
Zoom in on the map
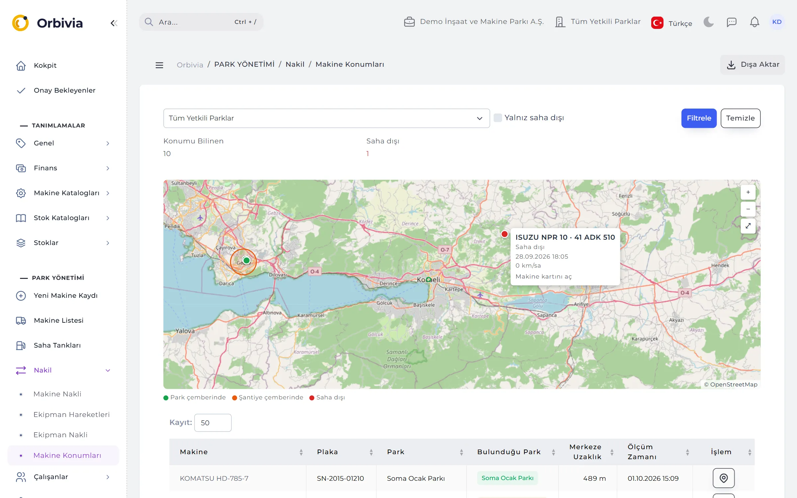click(748, 192)
